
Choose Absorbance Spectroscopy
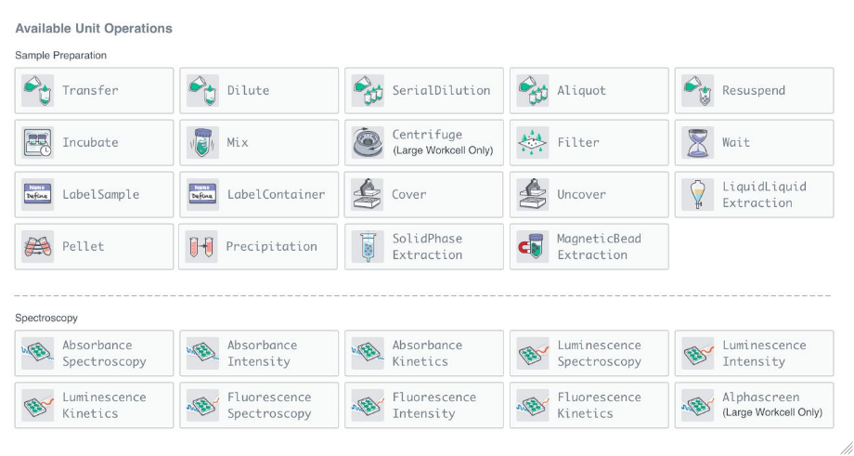coord(95,353)
